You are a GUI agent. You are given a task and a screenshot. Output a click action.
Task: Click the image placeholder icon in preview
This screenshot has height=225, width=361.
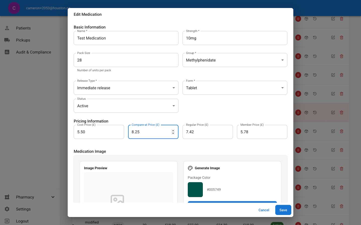(x=117, y=199)
